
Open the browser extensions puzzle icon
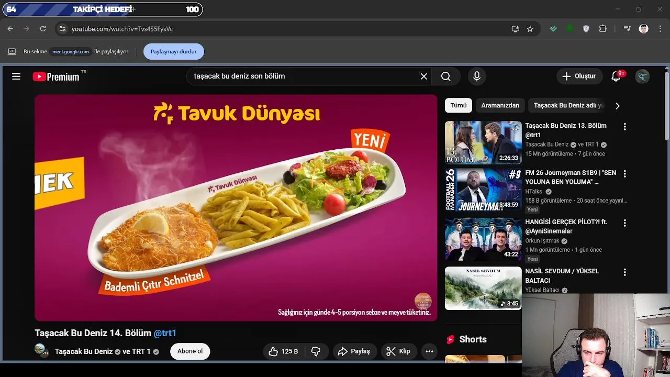click(602, 29)
